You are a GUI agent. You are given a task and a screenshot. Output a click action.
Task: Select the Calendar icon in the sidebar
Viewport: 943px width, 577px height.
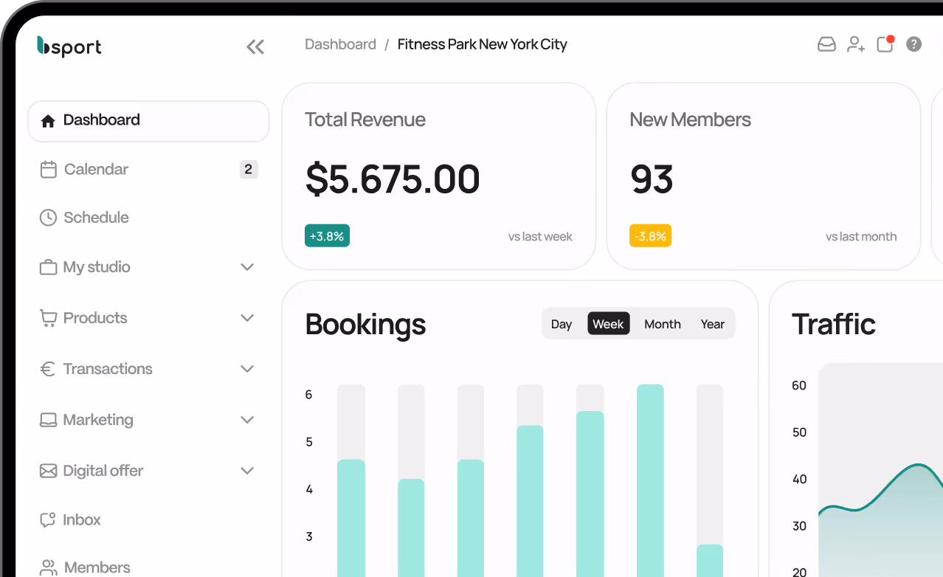(48, 169)
